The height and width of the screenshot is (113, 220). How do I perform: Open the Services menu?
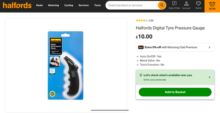point(83,5)
